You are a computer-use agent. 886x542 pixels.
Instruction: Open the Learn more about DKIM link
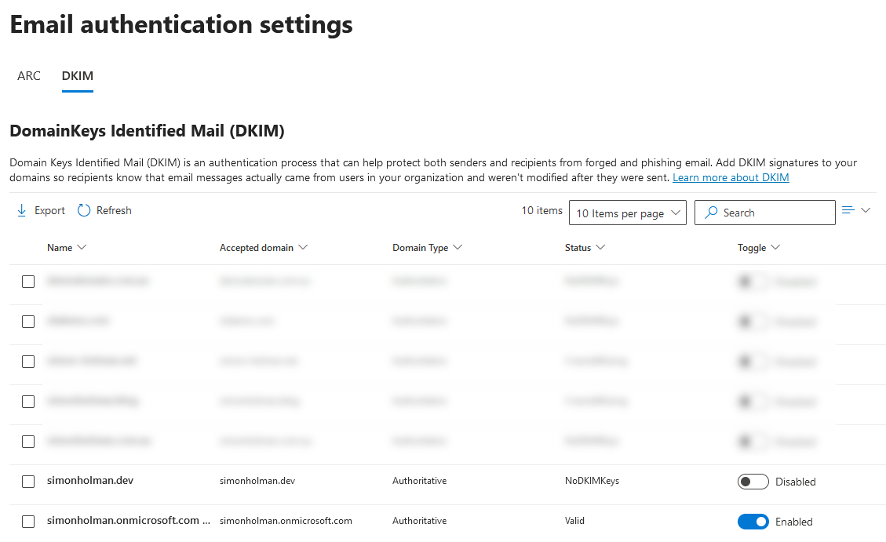coord(731,177)
